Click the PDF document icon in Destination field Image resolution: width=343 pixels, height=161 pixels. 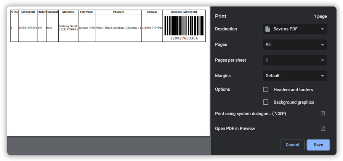[268, 29]
